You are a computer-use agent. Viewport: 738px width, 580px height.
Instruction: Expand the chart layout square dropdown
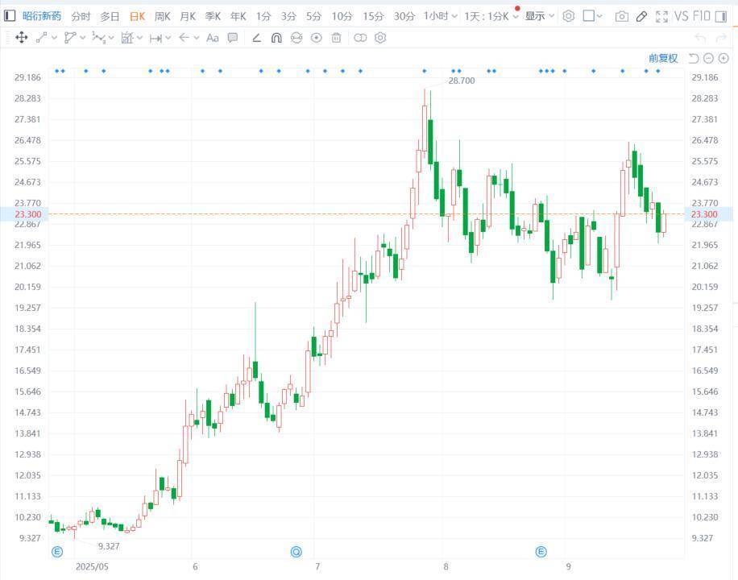click(x=593, y=16)
